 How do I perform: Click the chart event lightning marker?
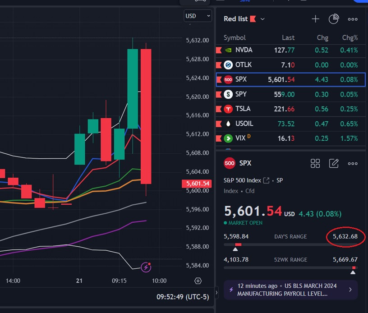pyautogui.click(x=146, y=267)
